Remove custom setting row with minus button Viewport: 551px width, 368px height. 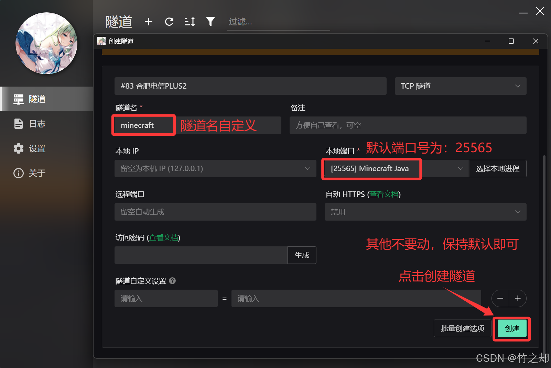[500, 298]
